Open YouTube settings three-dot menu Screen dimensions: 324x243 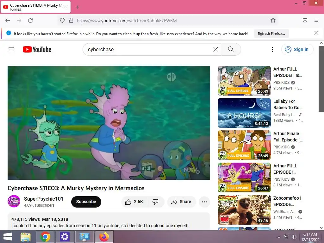(x=272, y=49)
